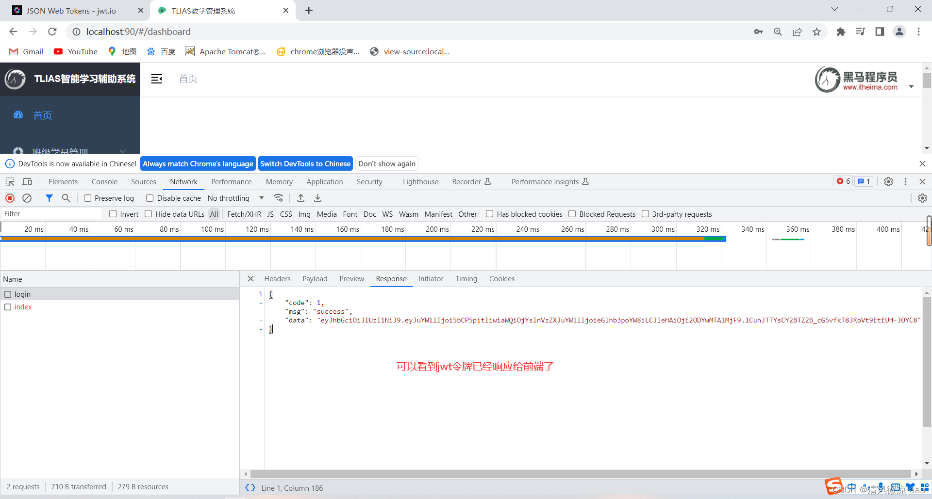932x499 pixels.
Task: Open the Preview tab of request
Action: [352, 279]
